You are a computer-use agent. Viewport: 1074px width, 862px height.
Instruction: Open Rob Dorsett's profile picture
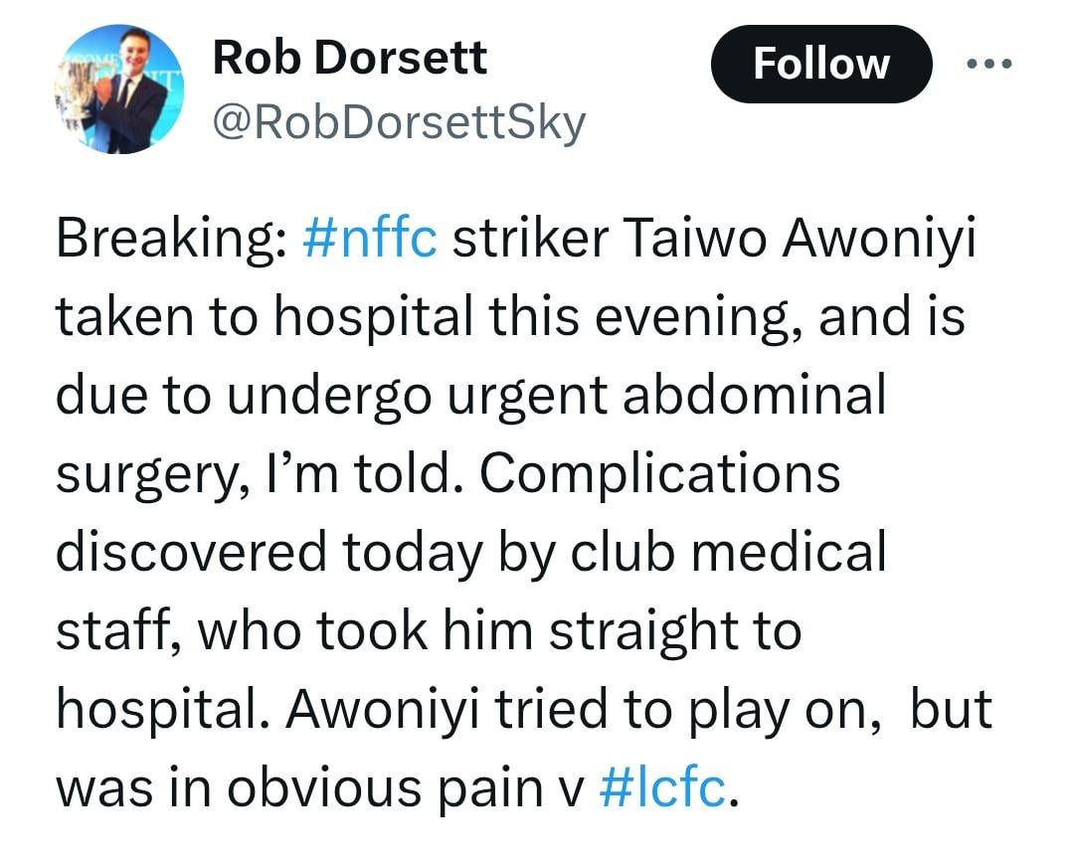point(119,89)
